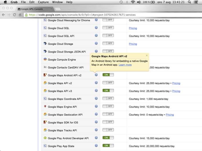
Task: Open Pricing link for Google Maps API v2
Action: pyautogui.click(x=176, y=83)
